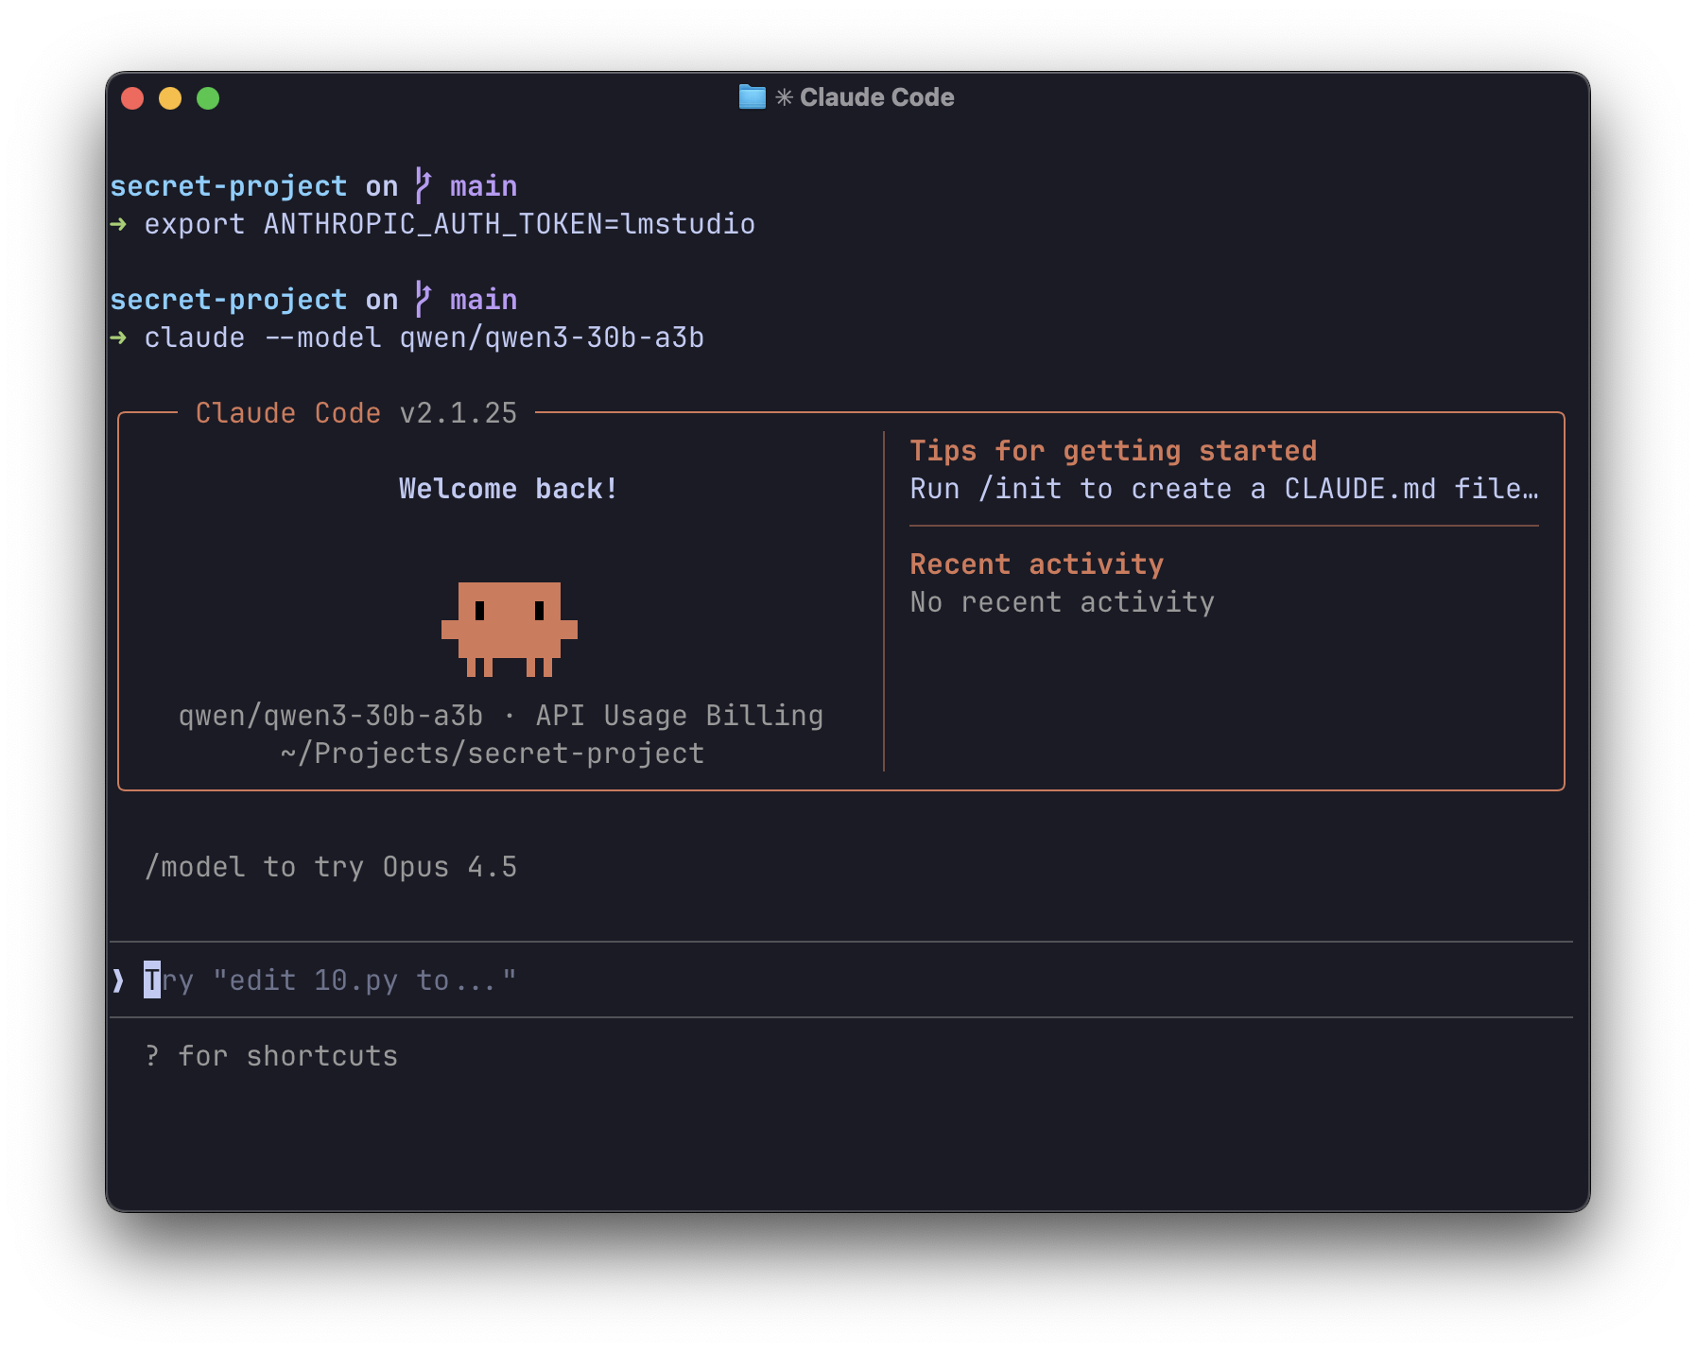This screenshot has width=1696, height=1352.
Task: Click the '/model to try Opus 4.5' tip
Action: click(x=331, y=867)
